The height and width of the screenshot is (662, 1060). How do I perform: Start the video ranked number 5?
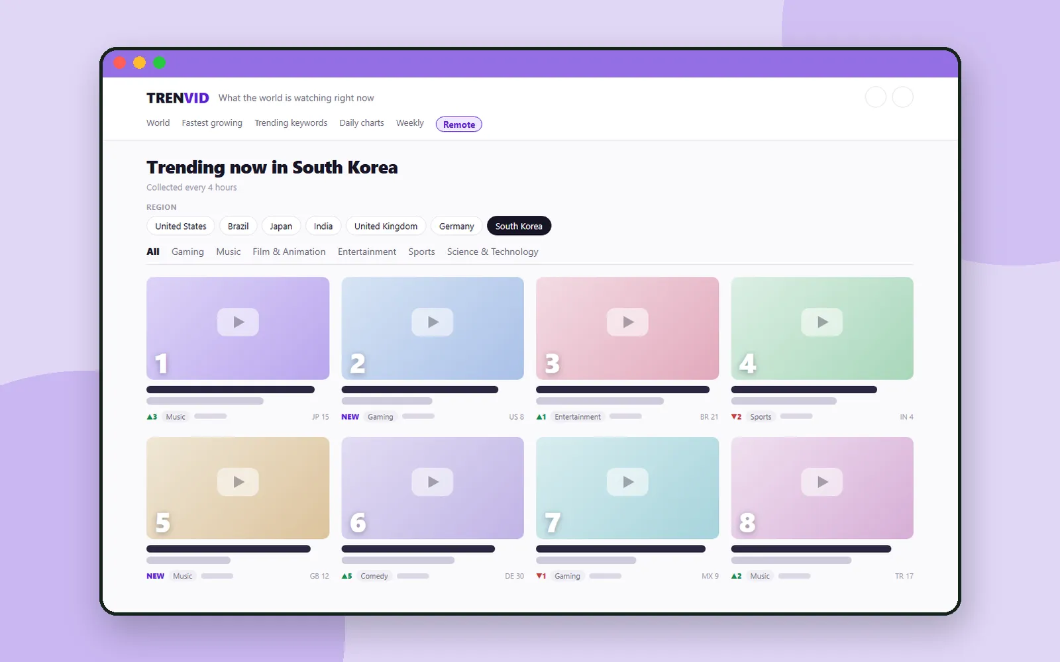[238, 482]
